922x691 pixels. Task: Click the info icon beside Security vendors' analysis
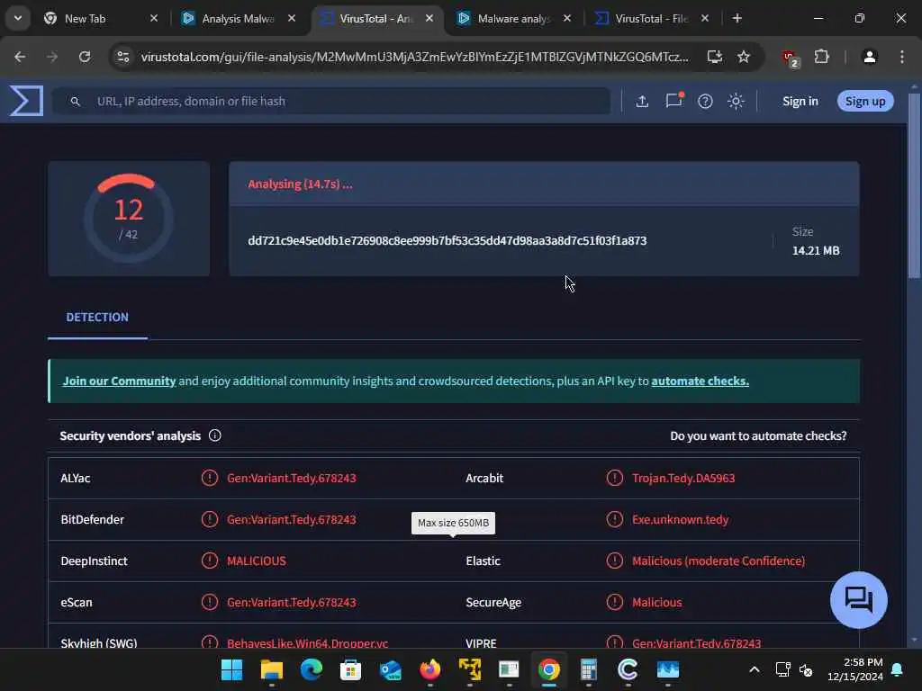coord(214,435)
